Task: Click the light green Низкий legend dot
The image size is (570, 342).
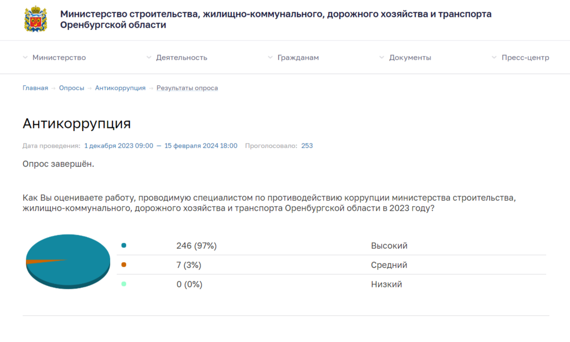Action: pos(124,284)
